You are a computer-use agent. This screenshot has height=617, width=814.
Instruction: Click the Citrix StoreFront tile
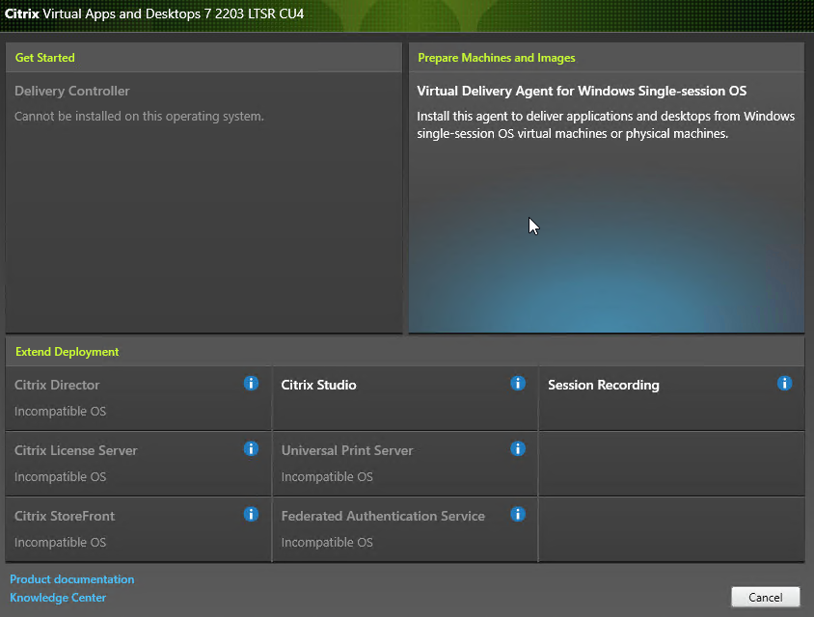(138, 529)
